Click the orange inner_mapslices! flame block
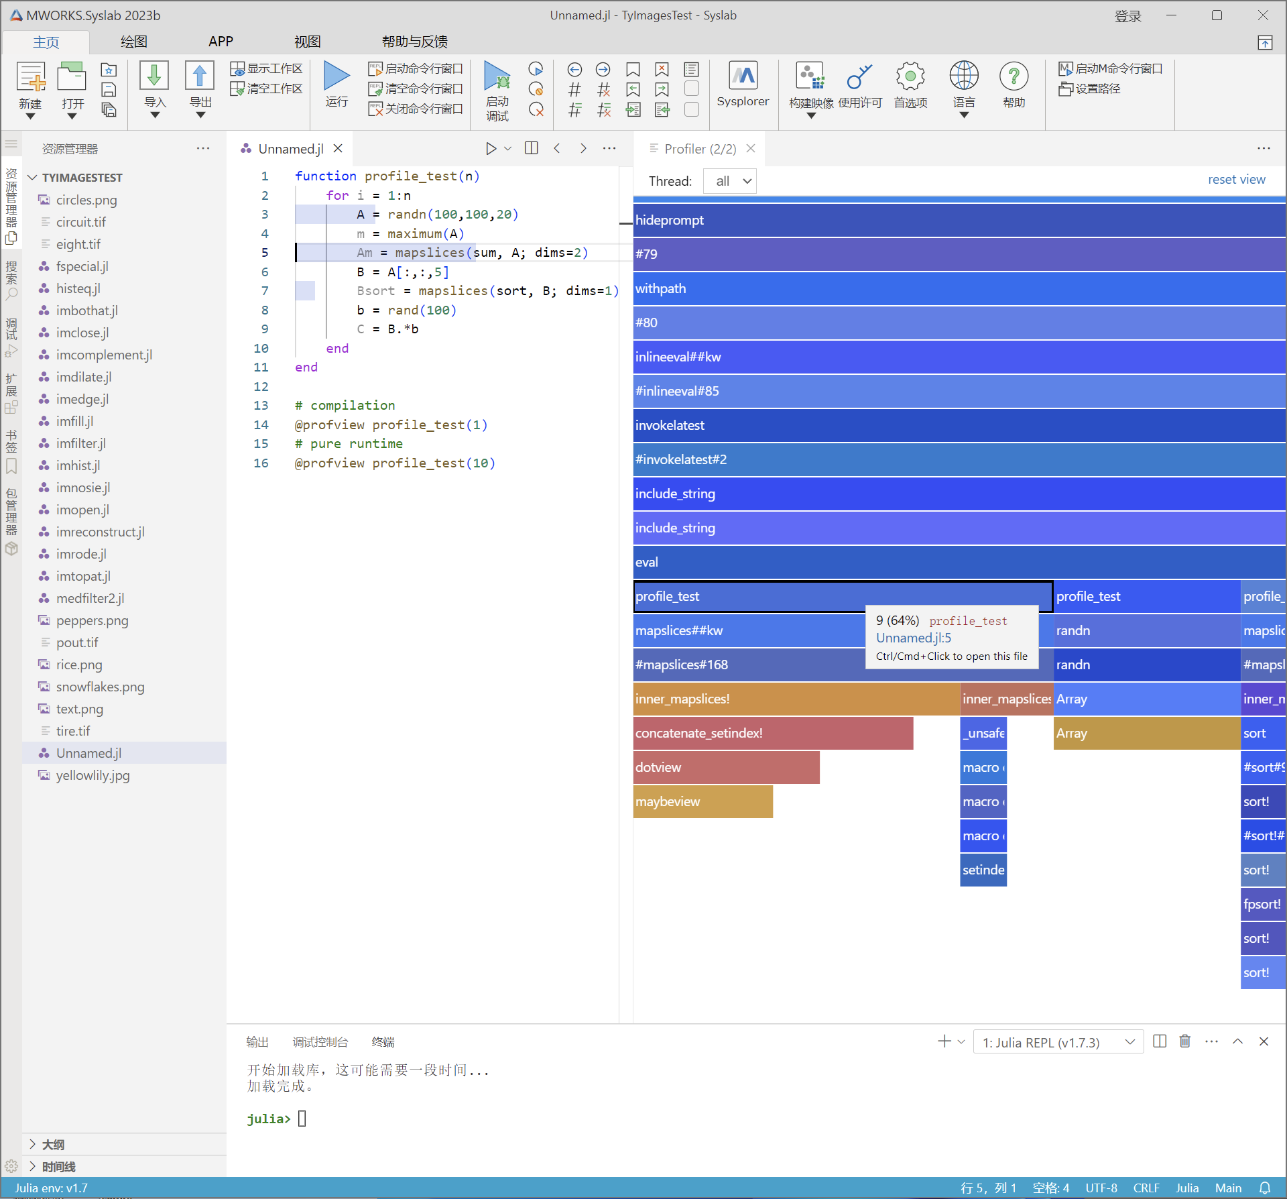 (795, 699)
